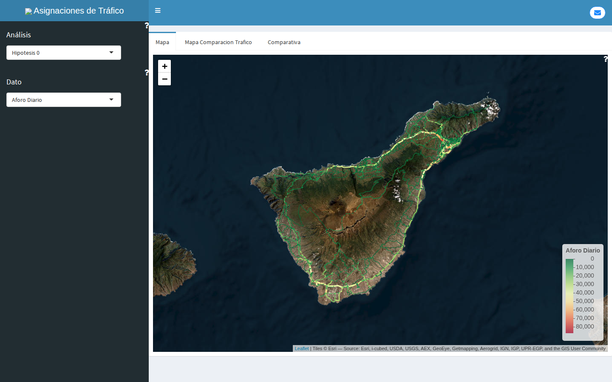Viewport: 612px width, 382px height.
Task: Select the Mapa tab
Action: (x=162, y=42)
